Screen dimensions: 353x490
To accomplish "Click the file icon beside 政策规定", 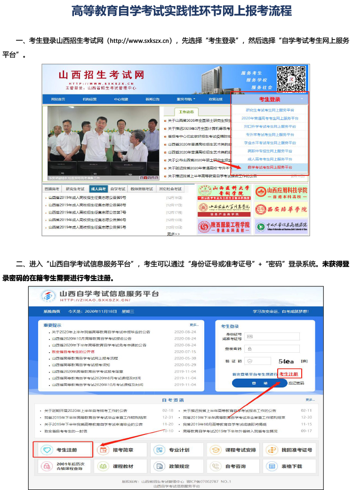I will pos(160,466).
